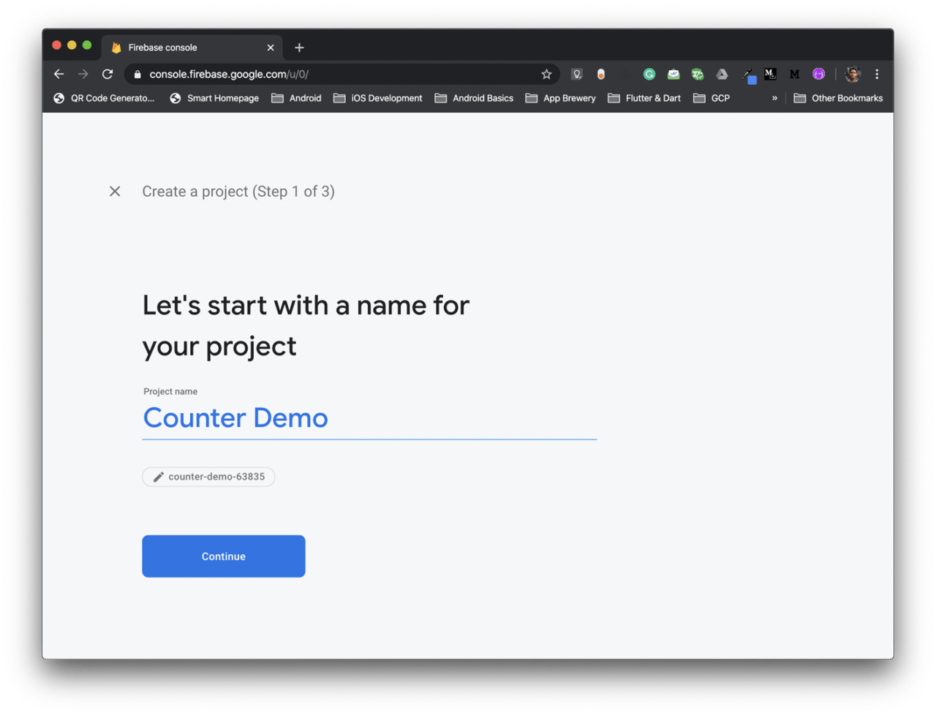Bookmark this page with star icon

coord(546,74)
